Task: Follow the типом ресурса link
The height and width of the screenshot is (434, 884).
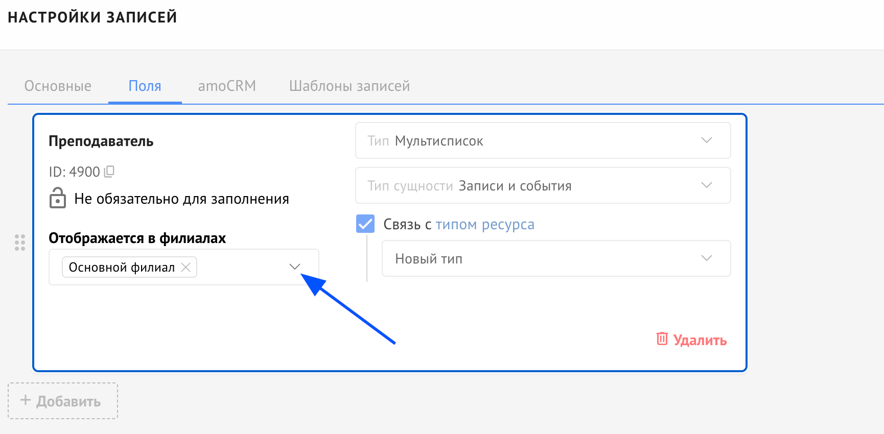Action: point(484,224)
